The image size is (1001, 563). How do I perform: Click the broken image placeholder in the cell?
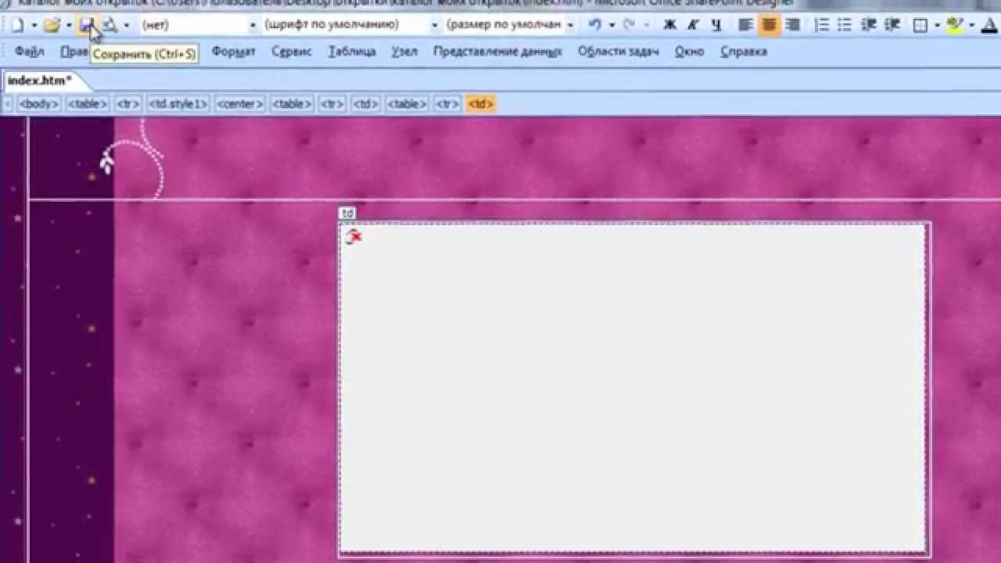tap(353, 237)
